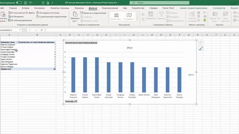Click the chart value field button

pos(81,43)
